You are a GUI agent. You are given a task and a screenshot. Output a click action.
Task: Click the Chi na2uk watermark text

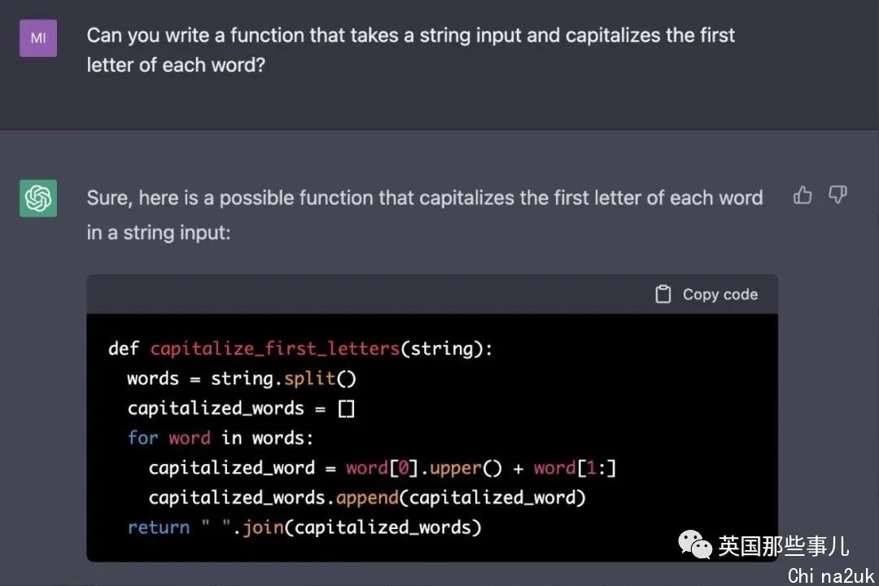[831, 576]
